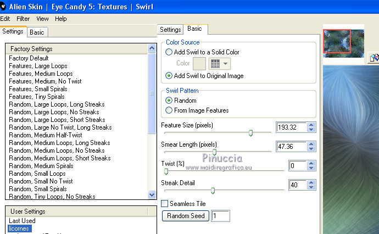Switch to the right panel Settings tab

[x=170, y=30]
